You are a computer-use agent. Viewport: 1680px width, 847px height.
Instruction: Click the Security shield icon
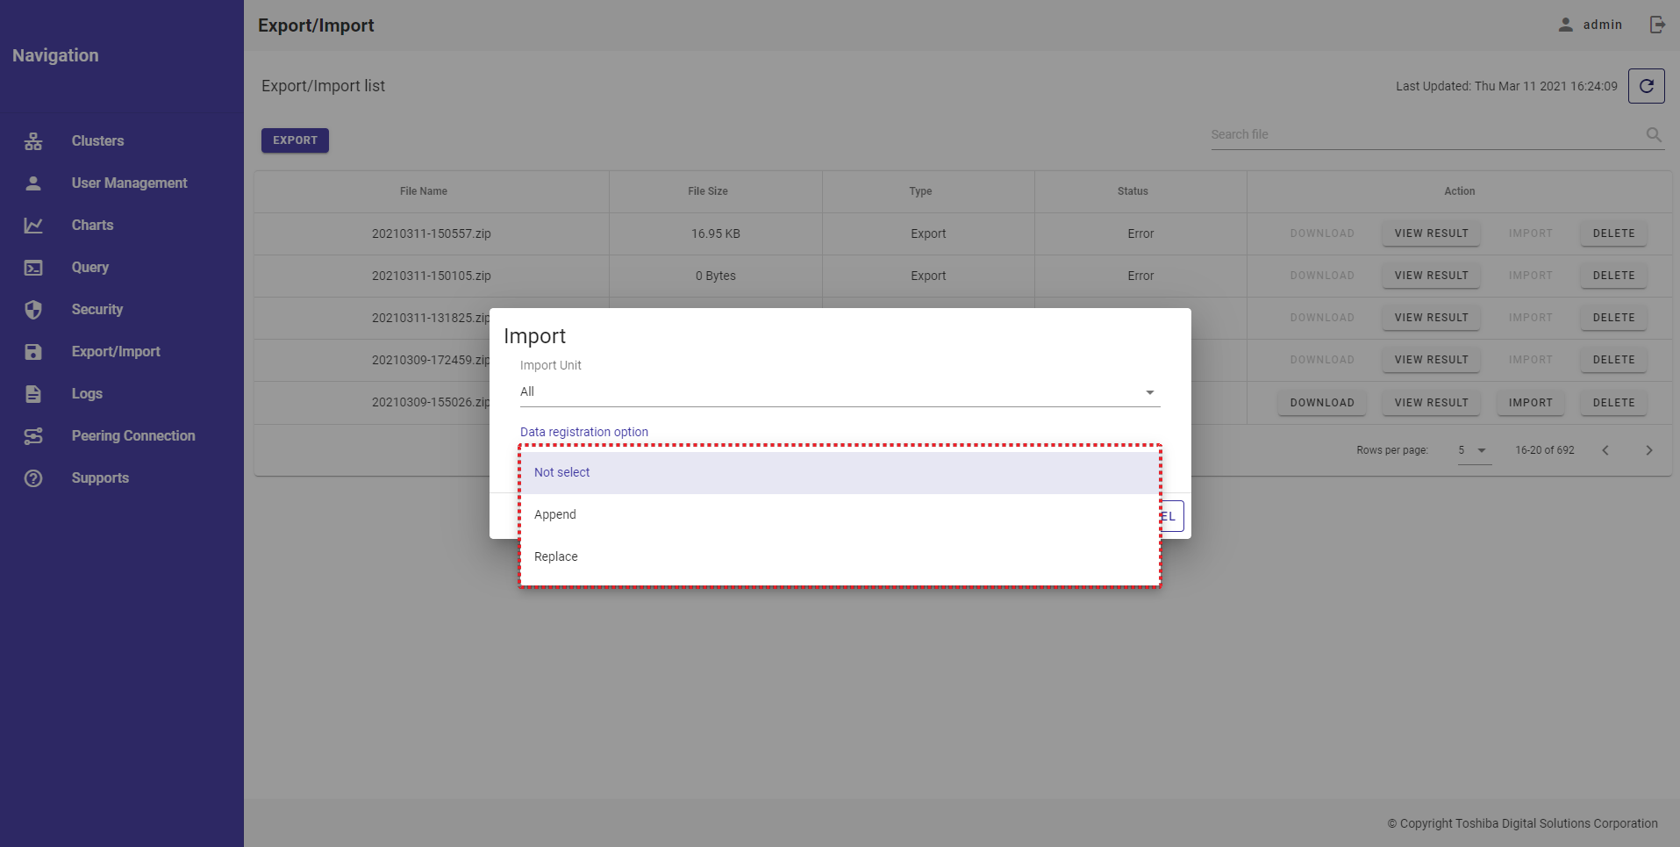pyautogui.click(x=33, y=310)
